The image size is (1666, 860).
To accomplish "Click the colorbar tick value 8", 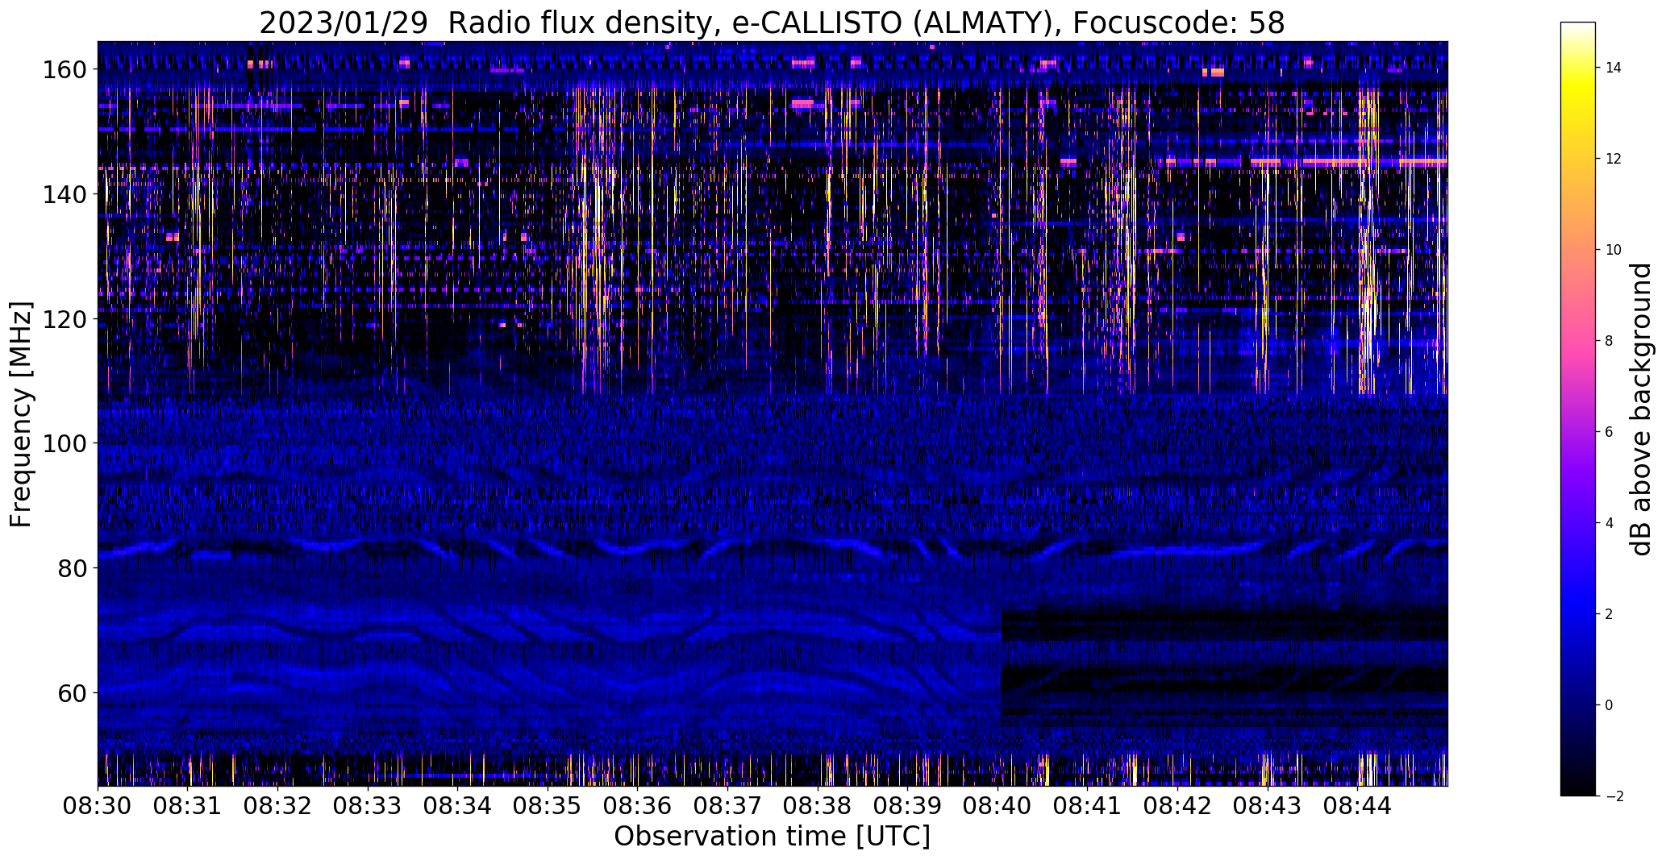I will (1610, 341).
